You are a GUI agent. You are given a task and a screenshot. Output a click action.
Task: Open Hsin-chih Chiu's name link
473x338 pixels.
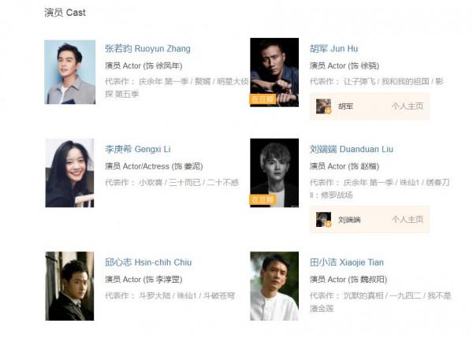[x=148, y=262]
